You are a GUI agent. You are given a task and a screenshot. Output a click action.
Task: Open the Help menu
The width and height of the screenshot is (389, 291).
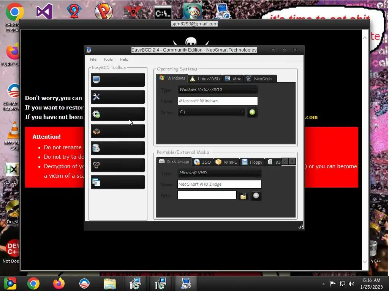(x=124, y=59)
